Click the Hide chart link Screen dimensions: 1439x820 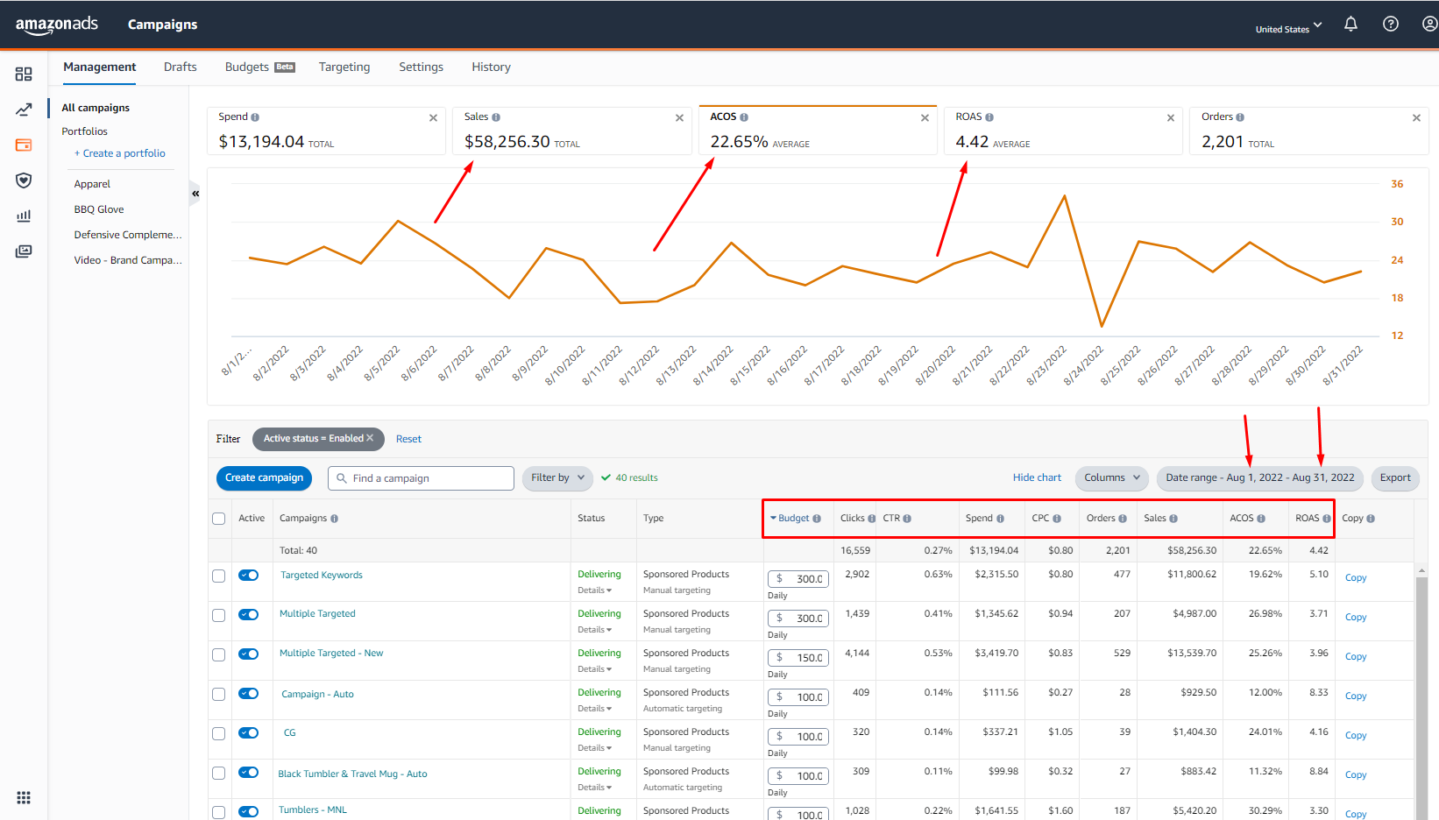point(1037,478)
